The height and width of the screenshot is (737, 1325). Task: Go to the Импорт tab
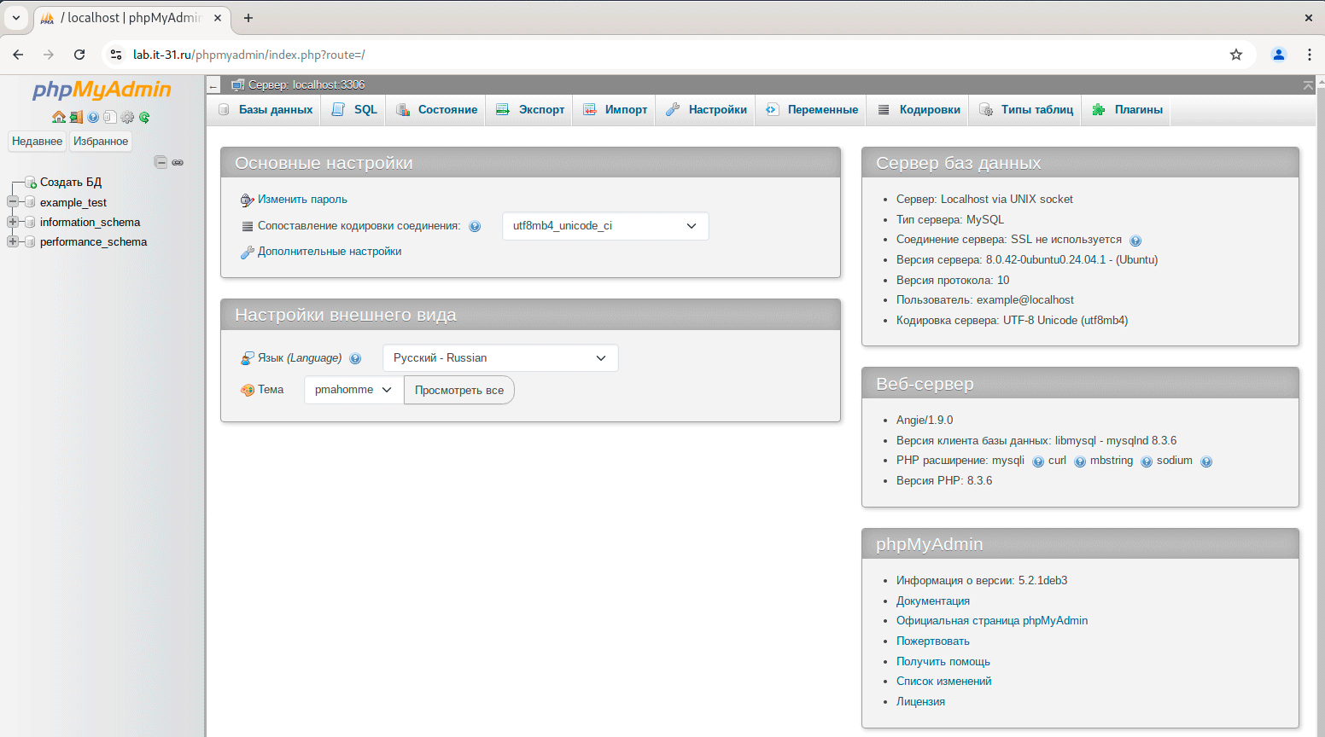(615, 110)
